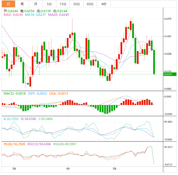178x175 pixels.
Task: Click the 4月 date axis marker
Action: (67, 169)
